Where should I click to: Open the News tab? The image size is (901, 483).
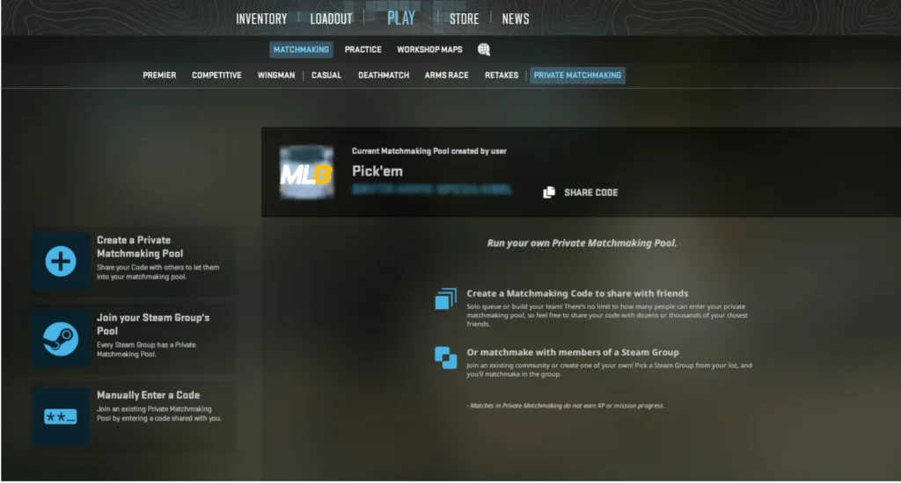(x=516, y=19)
